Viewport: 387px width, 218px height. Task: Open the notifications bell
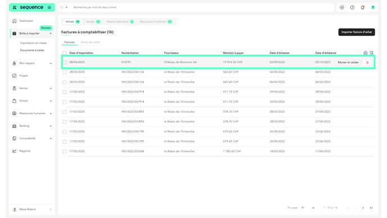point(363,7)
